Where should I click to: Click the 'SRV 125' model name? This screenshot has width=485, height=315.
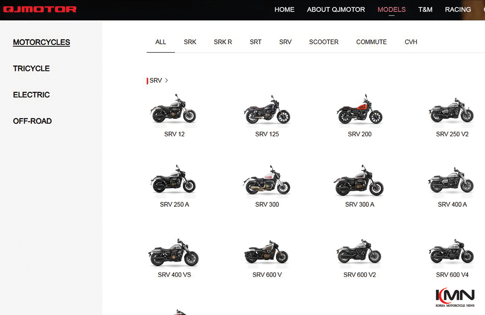[x=267, y=135]
